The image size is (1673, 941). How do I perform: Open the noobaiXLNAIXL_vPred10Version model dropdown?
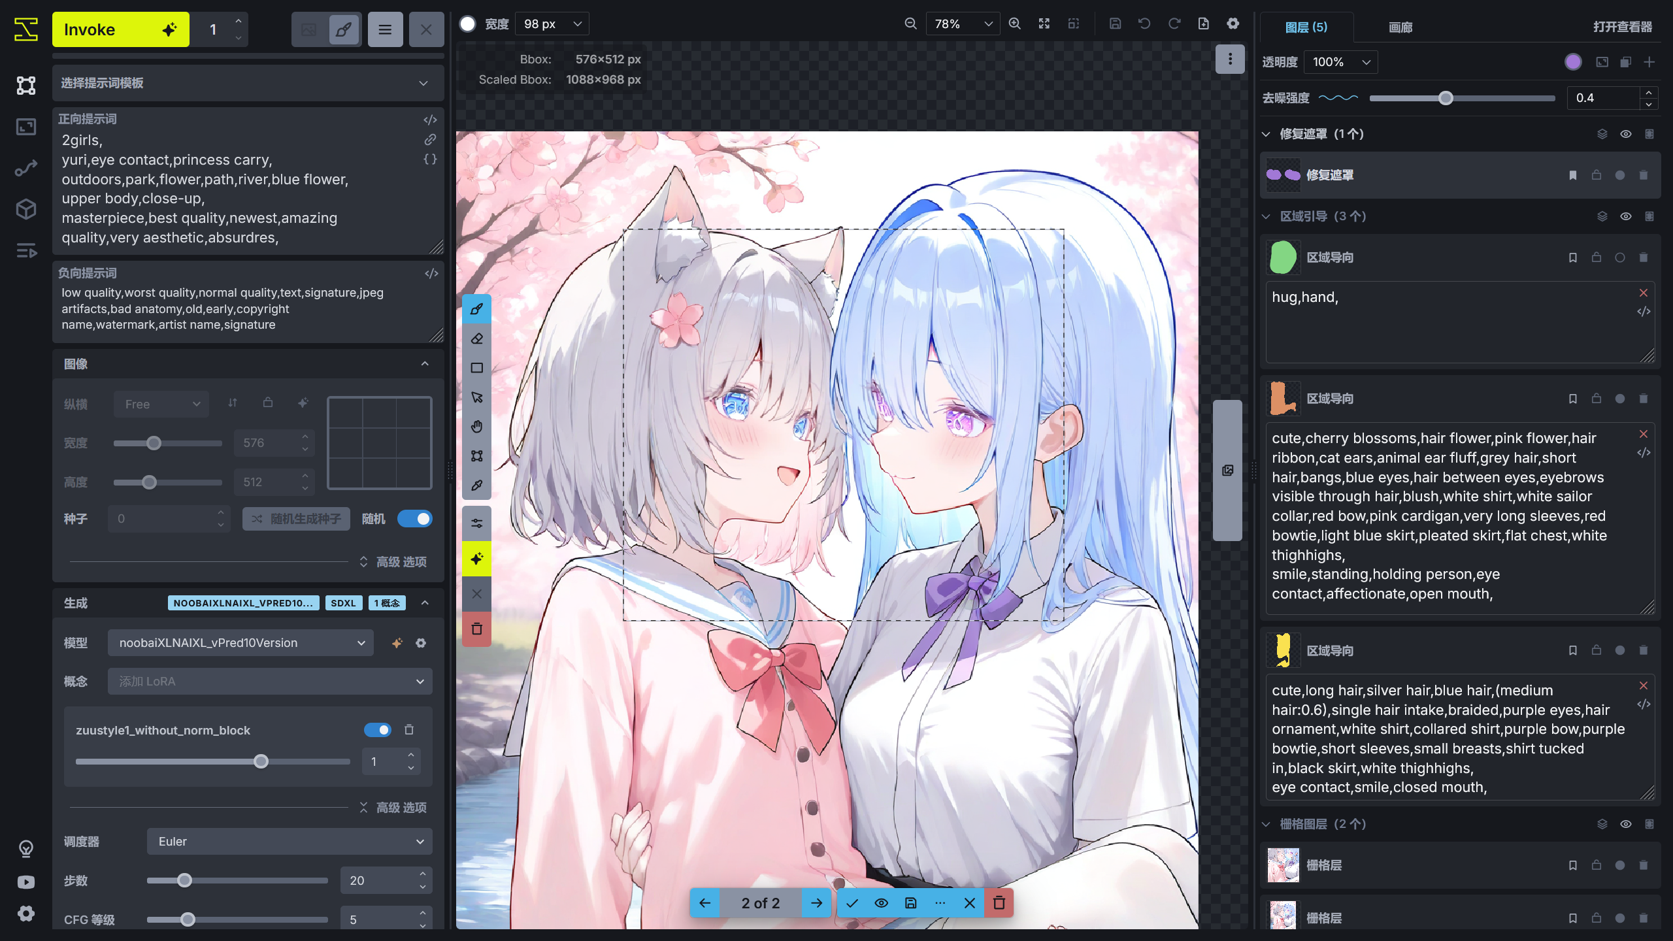point(240,642)
